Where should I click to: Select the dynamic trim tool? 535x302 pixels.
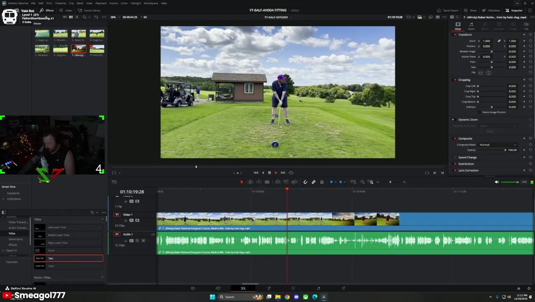(259, 182)
